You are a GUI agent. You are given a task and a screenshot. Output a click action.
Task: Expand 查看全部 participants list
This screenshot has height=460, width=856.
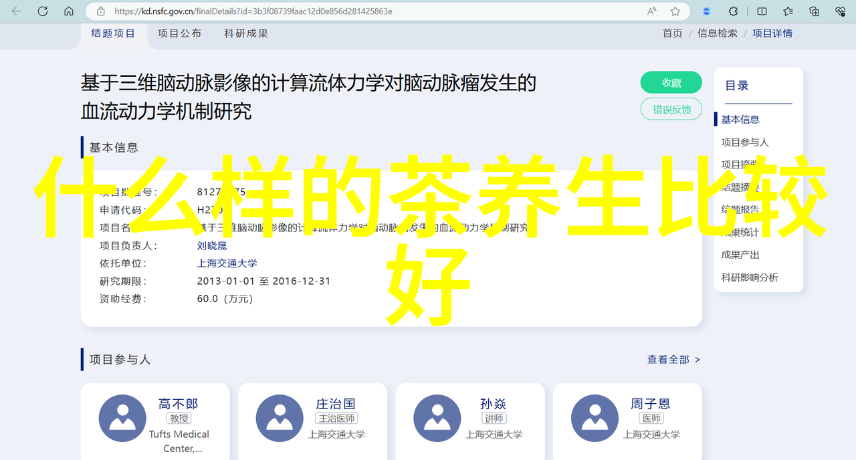tap(673, 360)
